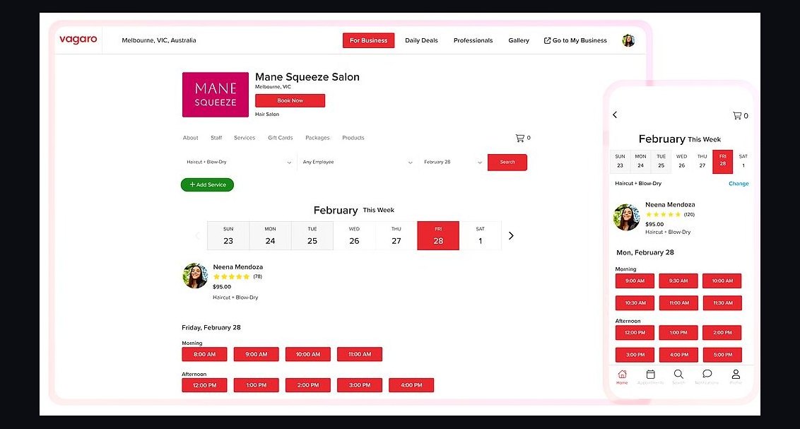Click the Vagaro logo in the header
This screenshot has width=800, height=429.
(78, 40)
